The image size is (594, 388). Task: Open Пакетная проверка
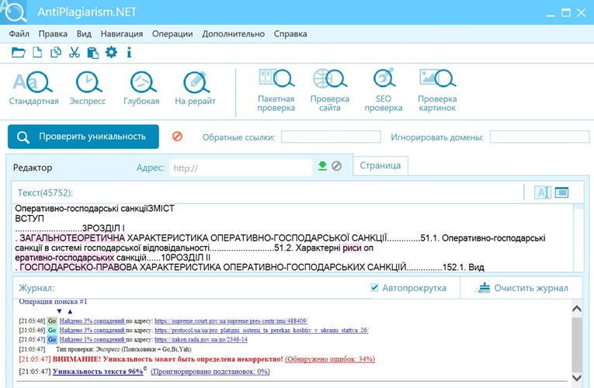coord(276,90)
